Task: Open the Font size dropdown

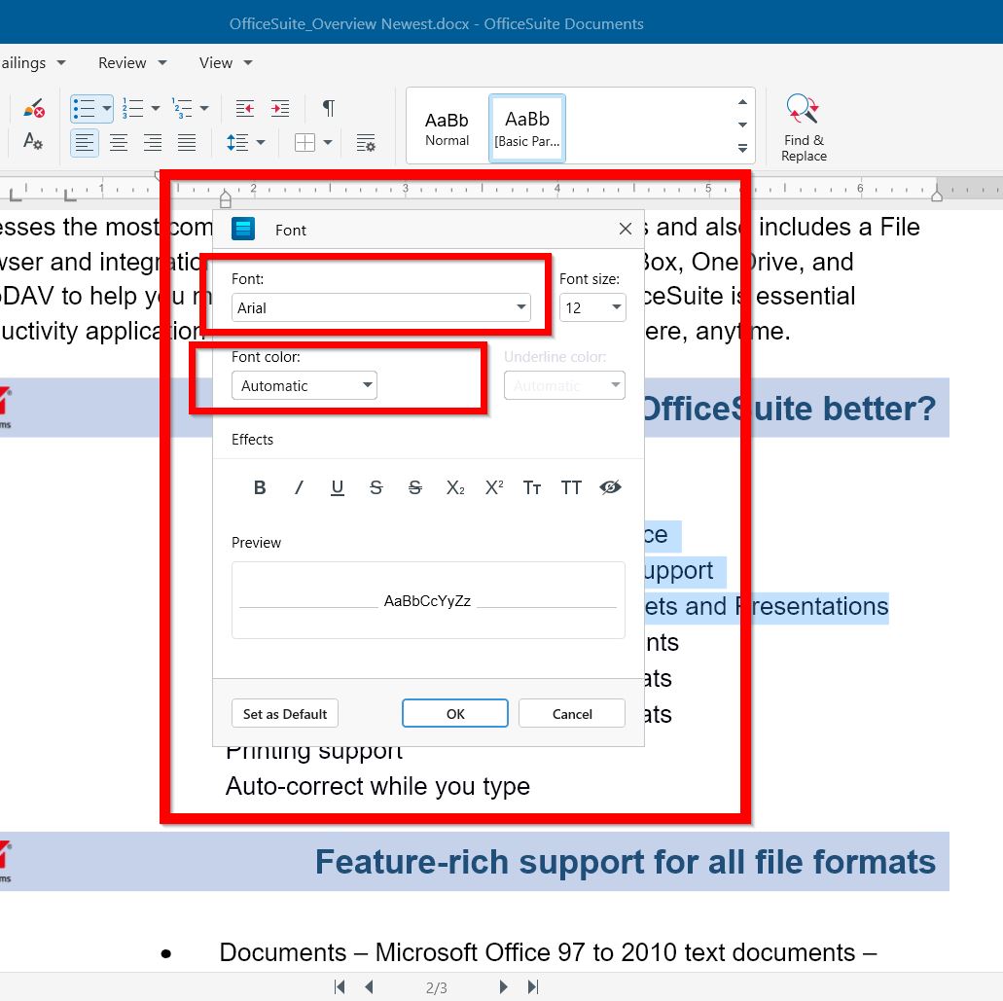Action: click(592, 307)
